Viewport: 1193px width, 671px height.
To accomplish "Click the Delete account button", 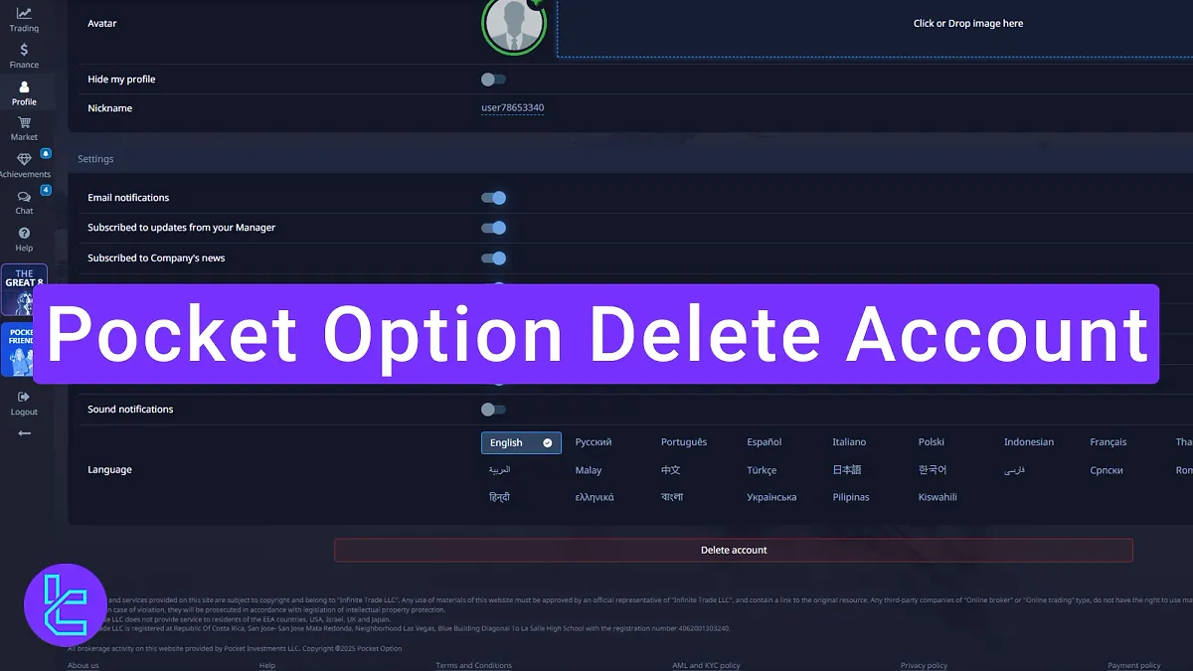I will tap(735, 549).
